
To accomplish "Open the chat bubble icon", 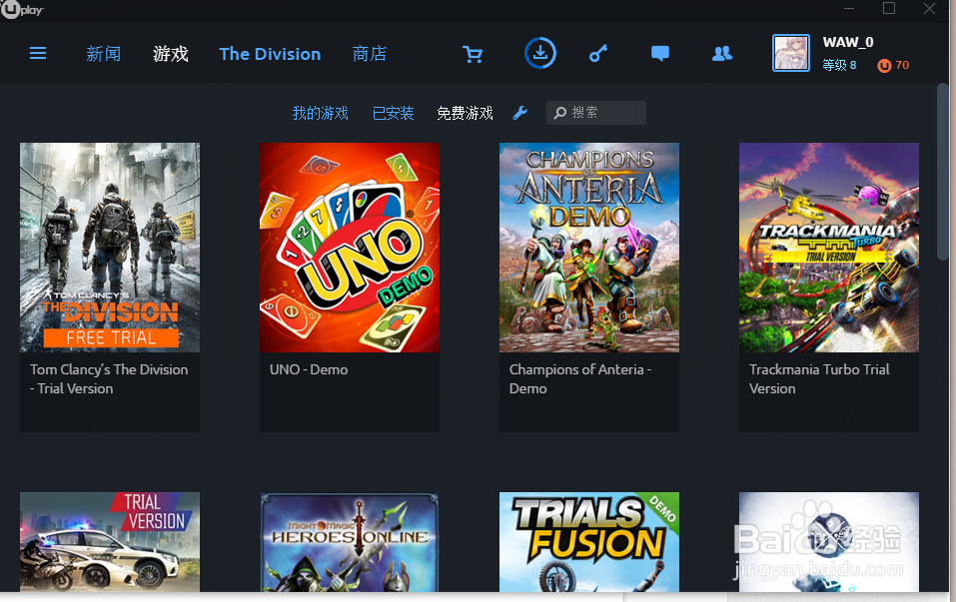I will (x=660, y=54).
